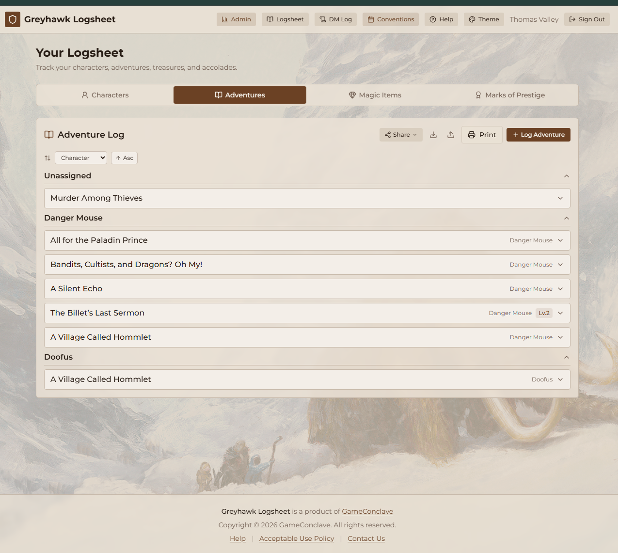618x553 pixels.
Task: Download the adventure log
Action: (433, 135)
